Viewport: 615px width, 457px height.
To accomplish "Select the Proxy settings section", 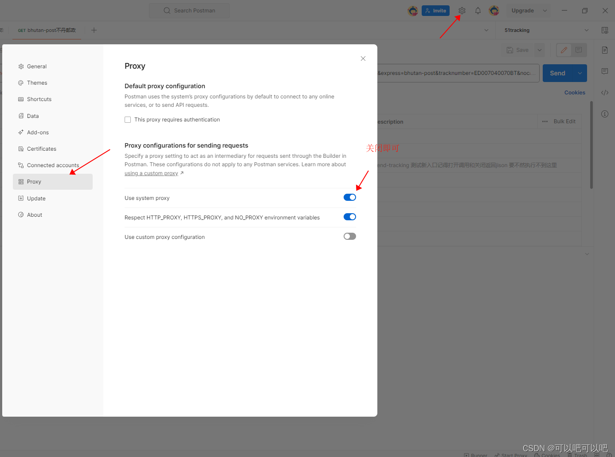I will pyautogui.click(x=53, y=182).
